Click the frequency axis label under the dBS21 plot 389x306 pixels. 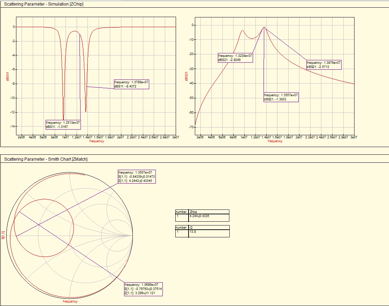(275, 141)
